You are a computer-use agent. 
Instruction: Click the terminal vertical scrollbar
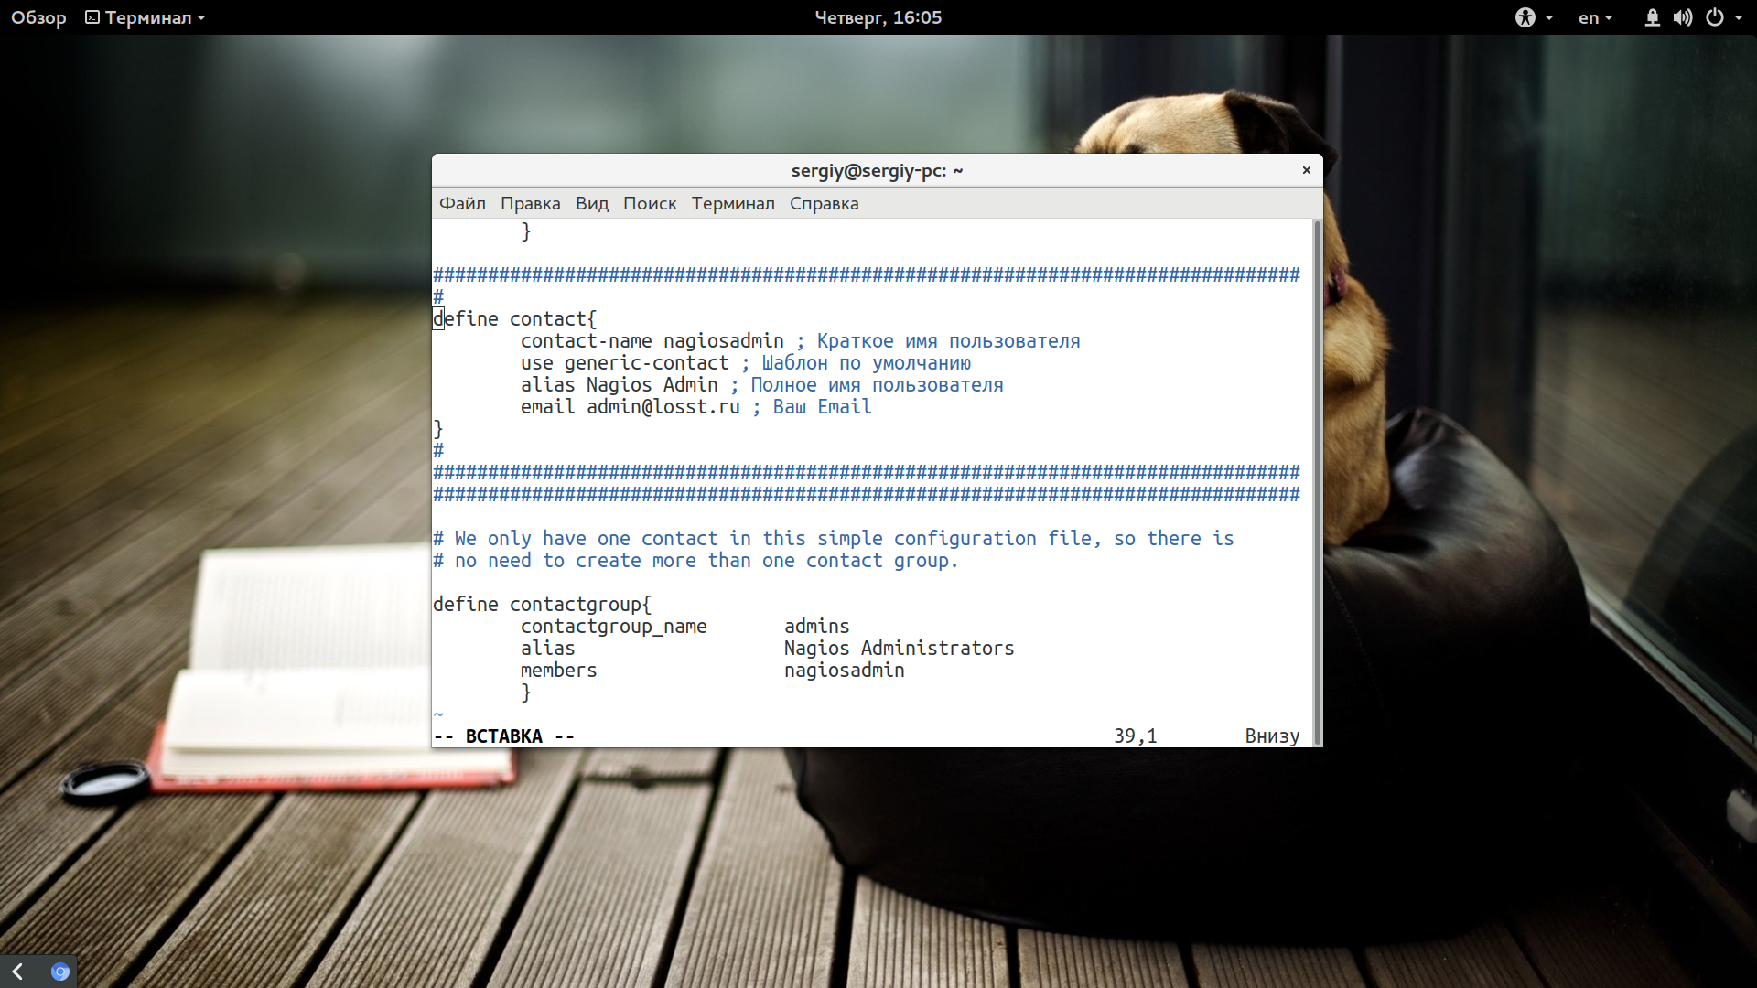[1318, 482]
